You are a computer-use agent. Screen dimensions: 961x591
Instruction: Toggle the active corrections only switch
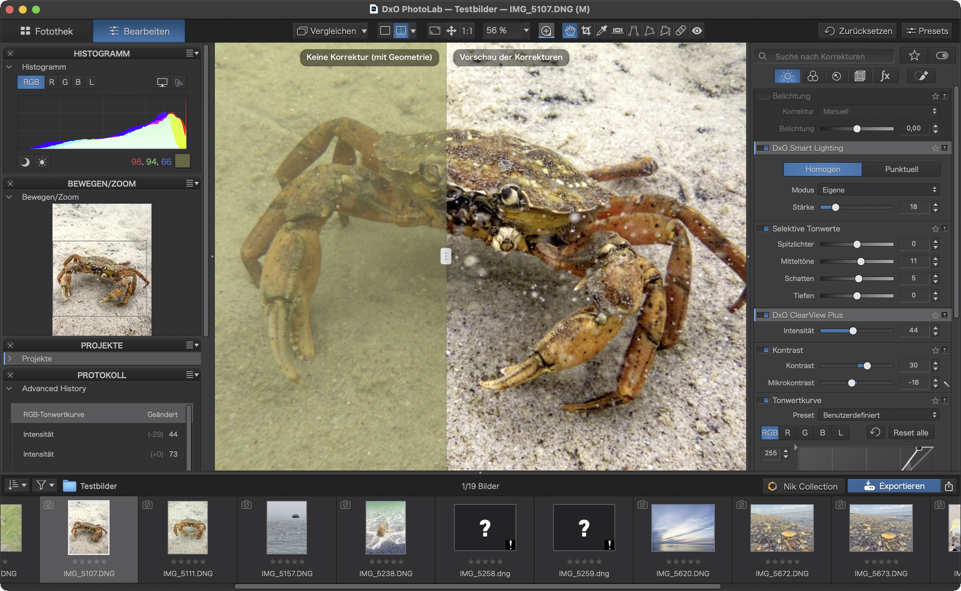coord(942,56)
